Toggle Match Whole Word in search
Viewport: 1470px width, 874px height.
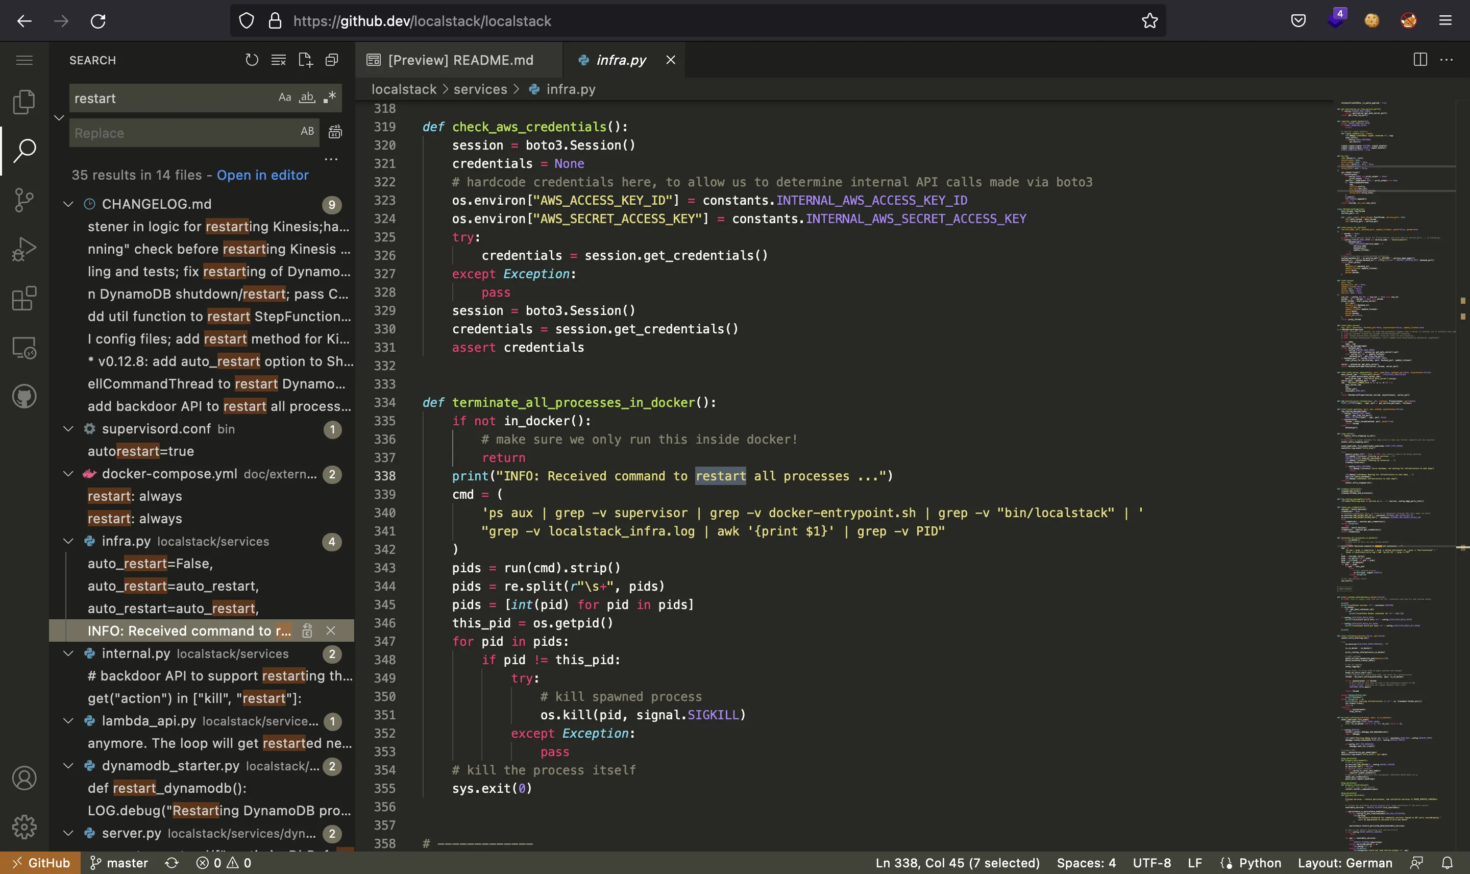(x=307, y=97)
